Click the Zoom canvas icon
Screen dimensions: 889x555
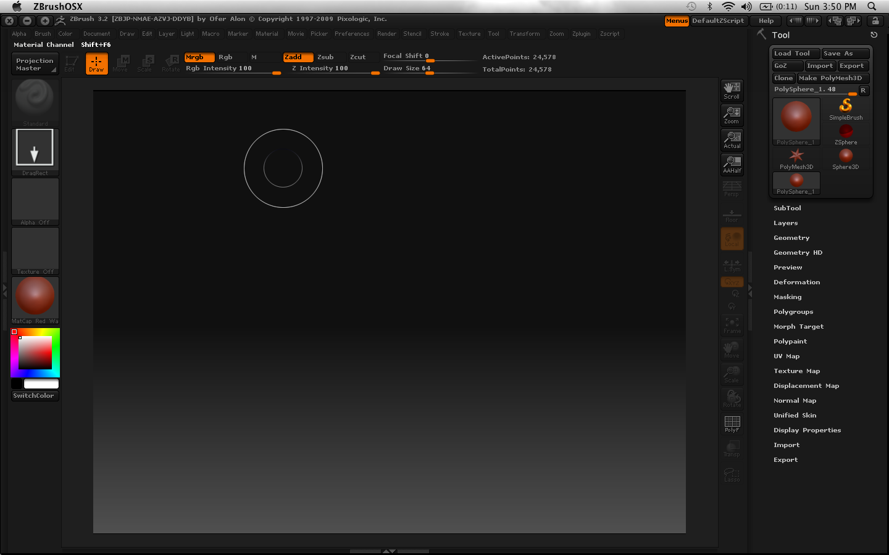(732, 115)
